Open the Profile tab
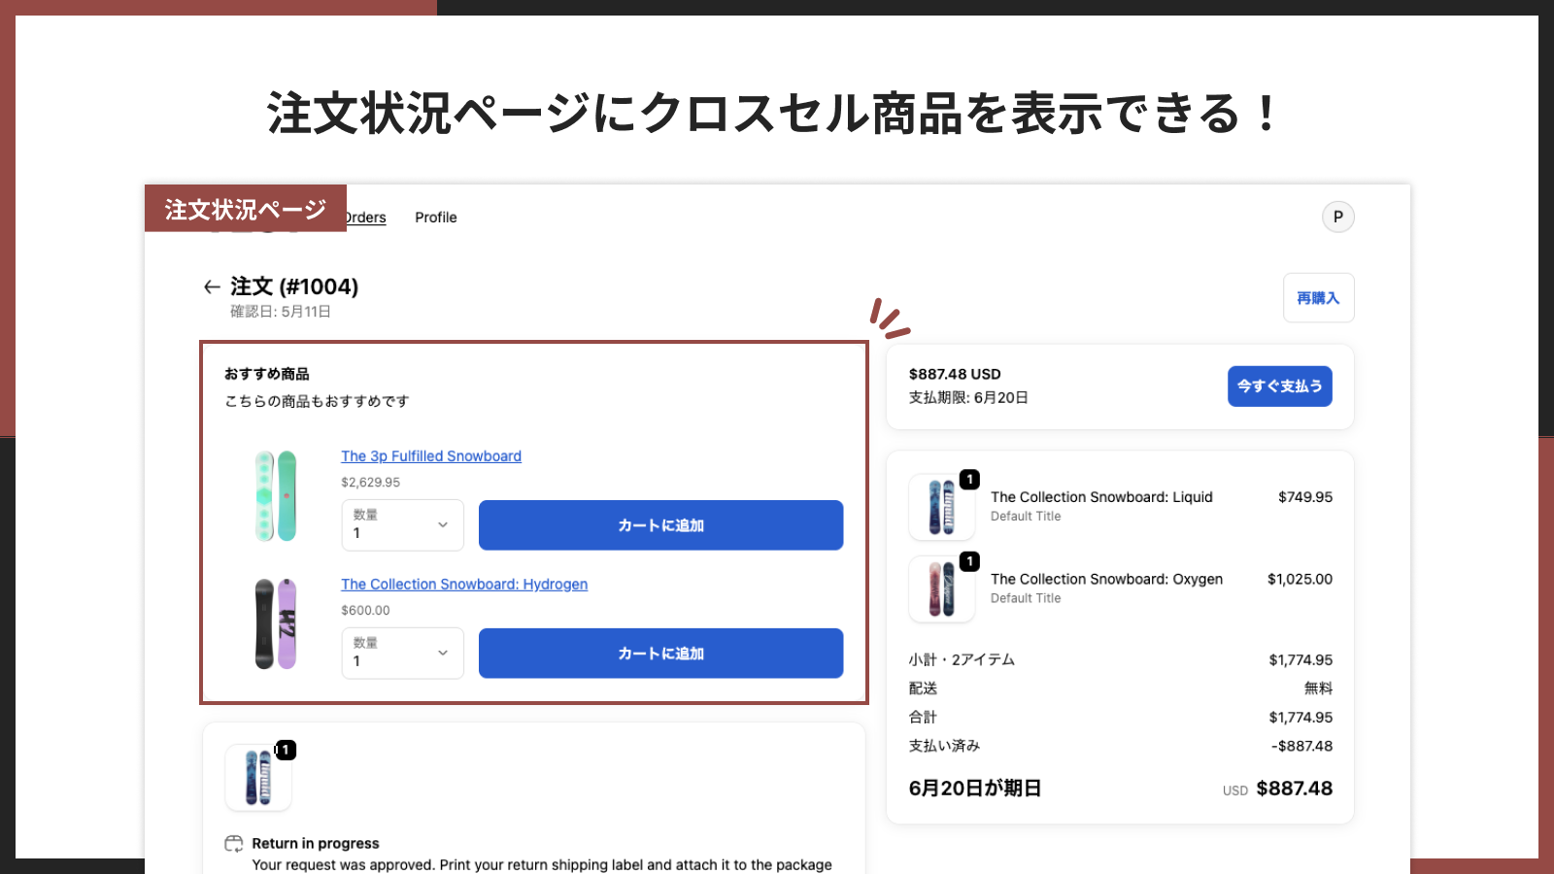The height and width of the screenshot is (874, 1554). [435, 218]
